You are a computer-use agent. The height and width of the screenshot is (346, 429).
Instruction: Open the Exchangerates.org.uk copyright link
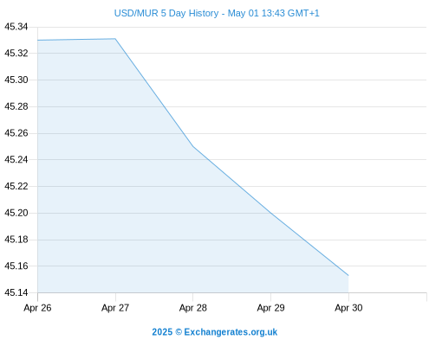click(x=215, y=332)
